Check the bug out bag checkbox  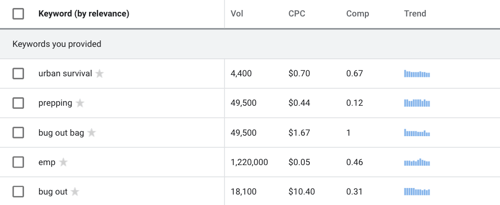[18, 133]
